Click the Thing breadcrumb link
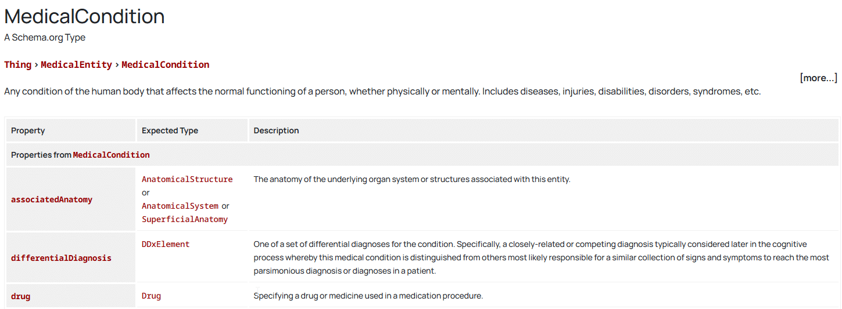842x309 pixels. point(17,65)
